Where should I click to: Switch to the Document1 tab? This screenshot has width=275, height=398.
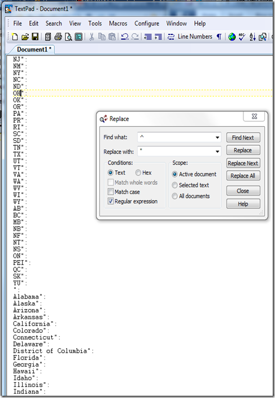(34, 50)
